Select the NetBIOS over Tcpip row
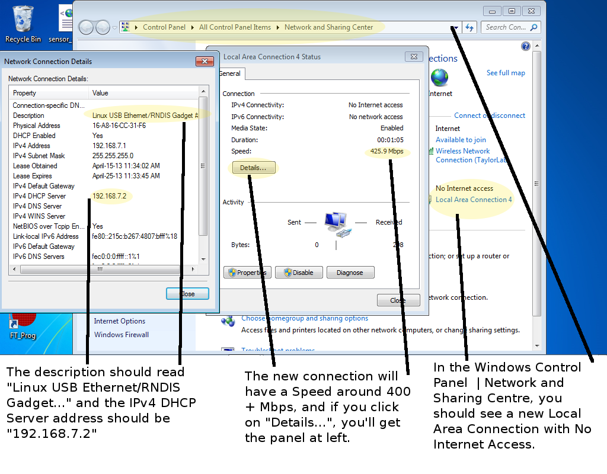 (x=104, y=226)
